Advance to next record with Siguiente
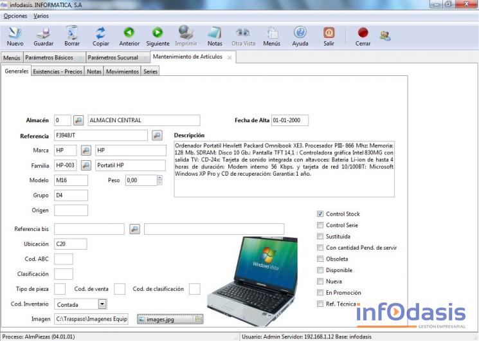 (x=158, y=36)
